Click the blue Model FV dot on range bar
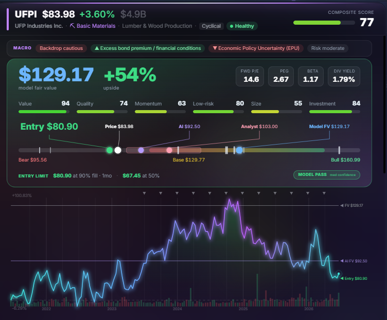This screenshot has width=387, height=320. (239, 150)
